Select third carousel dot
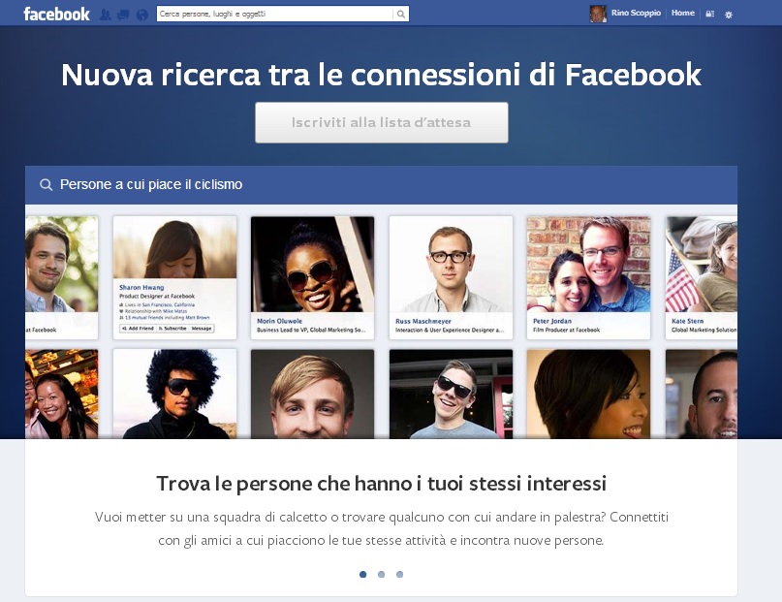Image resolution: width=782 pixels, height=602 pixels. 400,574
